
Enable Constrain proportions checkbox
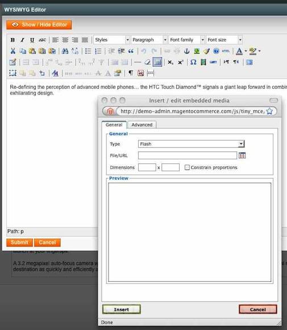[x=187, y=167]
